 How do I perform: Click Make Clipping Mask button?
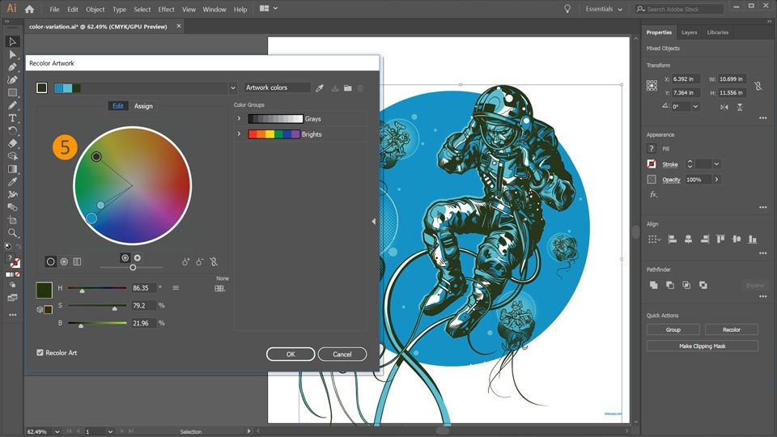click(x=703, y=346)
